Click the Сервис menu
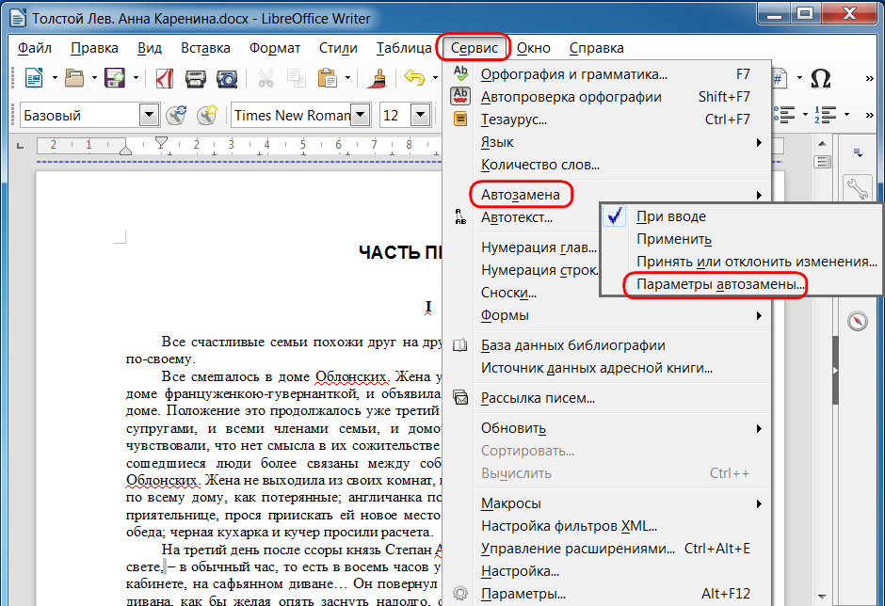885x606 pixels. [475, 48]
